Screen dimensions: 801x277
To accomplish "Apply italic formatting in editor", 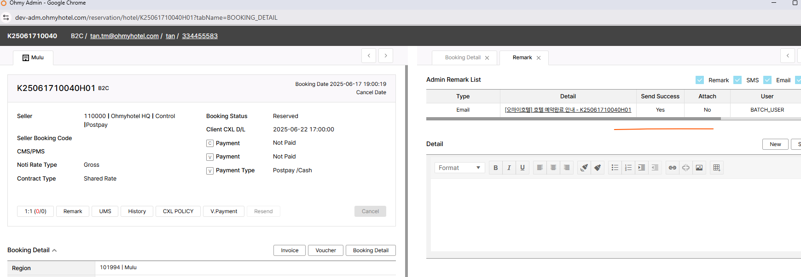I will tap(509, 168).
